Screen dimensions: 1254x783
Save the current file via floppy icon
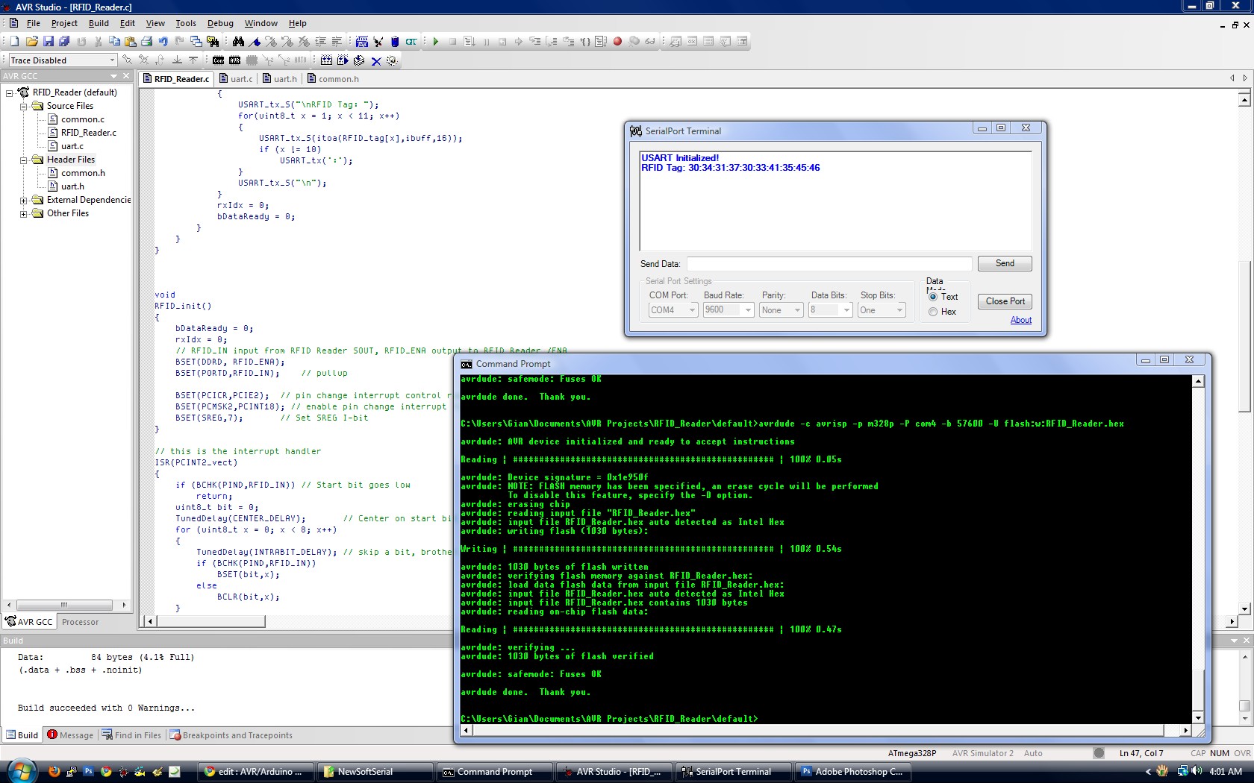click(x=48, y=42)
